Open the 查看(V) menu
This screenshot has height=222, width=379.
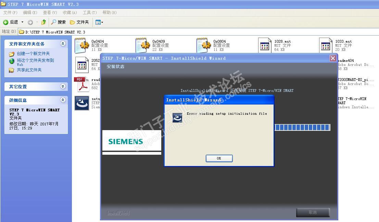[50, 13]
